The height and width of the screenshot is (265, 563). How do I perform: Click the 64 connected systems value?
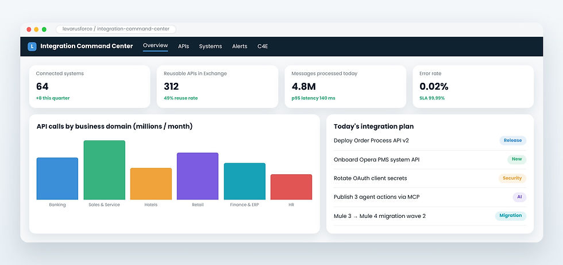pos(43,87)
